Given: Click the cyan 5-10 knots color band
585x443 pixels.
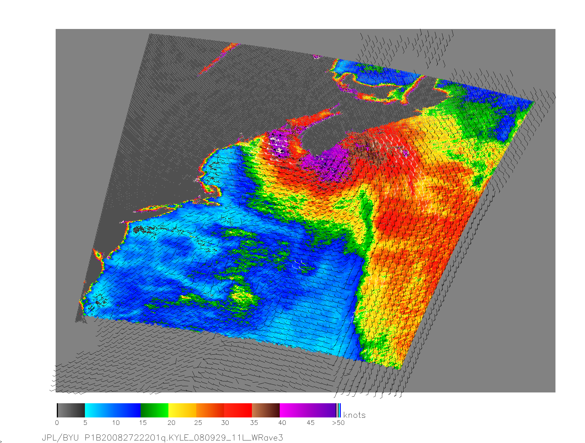Looking at the screenshot, I should point(99,410).
